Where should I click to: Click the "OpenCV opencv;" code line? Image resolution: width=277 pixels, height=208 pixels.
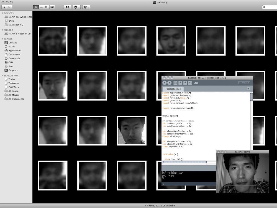[170, 116]
